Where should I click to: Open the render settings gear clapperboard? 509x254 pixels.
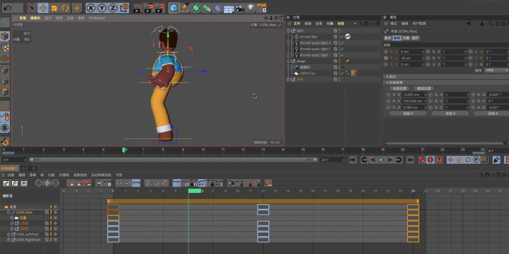[x=159, y=8]
